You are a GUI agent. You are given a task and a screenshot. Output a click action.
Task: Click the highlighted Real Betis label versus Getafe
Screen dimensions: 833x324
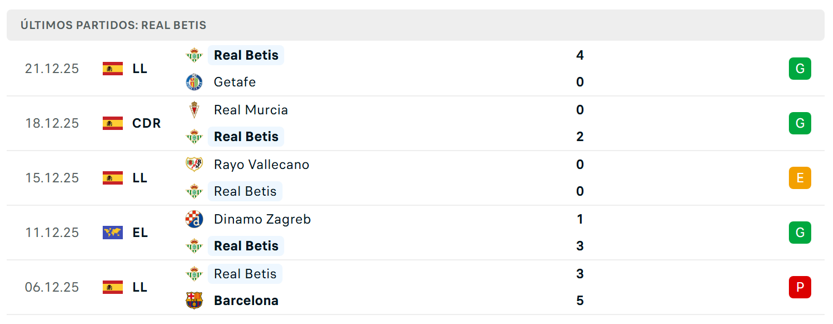[x=246, y=55]
